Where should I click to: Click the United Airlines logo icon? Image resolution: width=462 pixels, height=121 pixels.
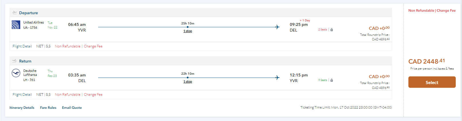pos(16,25)
